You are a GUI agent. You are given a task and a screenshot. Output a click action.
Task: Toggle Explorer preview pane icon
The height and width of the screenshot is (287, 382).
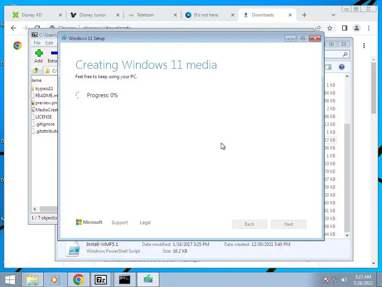328,67
